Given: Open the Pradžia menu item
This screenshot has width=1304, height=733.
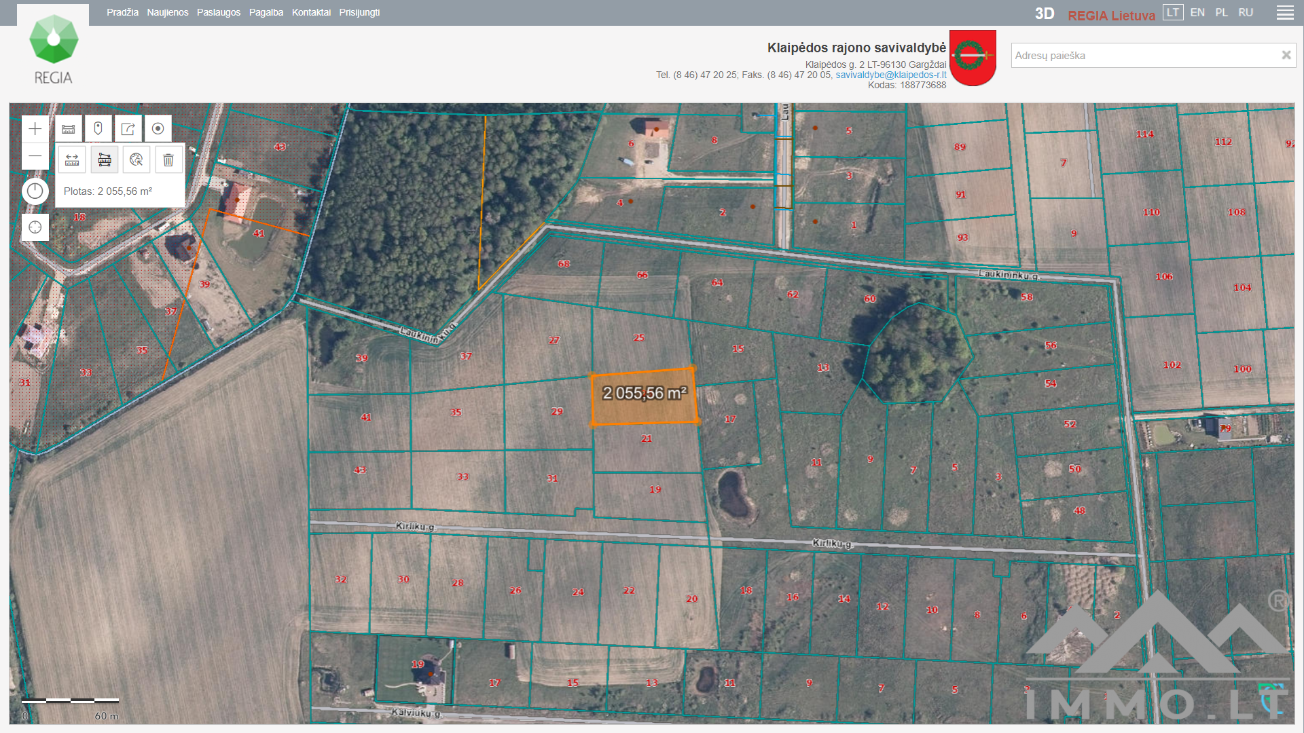Looking at the screenshot, I should (122, 12).
